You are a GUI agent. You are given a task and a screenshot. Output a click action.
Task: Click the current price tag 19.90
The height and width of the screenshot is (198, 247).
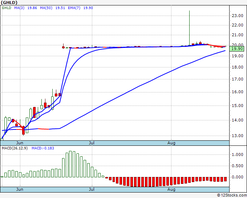click(237, 49)
